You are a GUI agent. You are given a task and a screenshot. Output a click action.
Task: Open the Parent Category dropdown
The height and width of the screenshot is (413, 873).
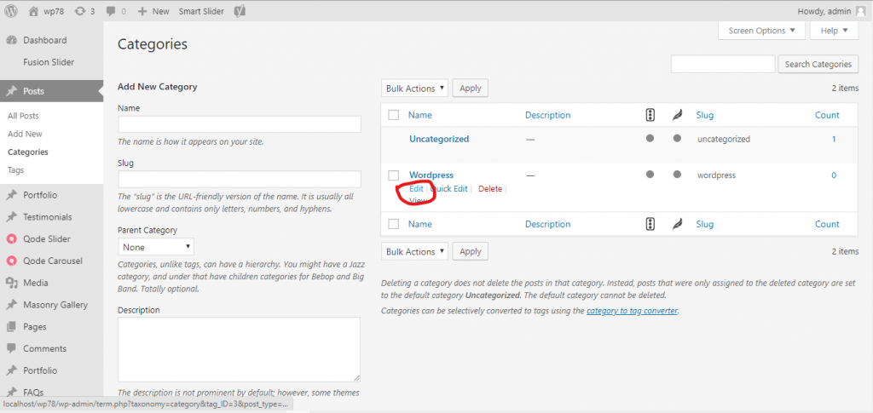156,247
